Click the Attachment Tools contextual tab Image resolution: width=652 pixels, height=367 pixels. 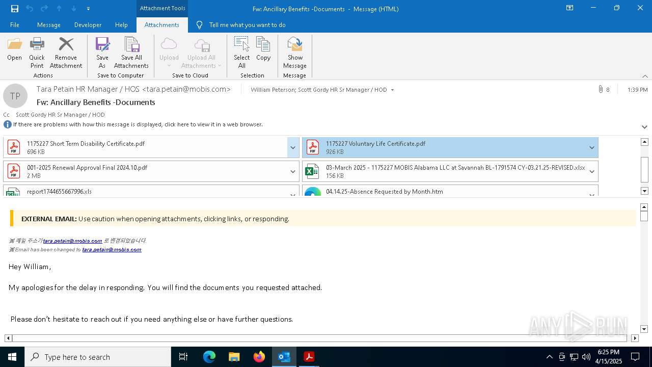(x=162, y=8)
